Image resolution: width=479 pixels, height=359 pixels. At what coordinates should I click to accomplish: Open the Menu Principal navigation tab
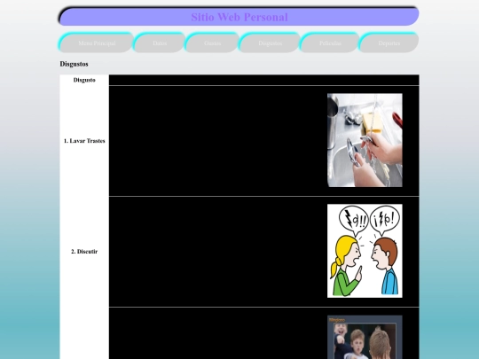click(x=97, y=43)
